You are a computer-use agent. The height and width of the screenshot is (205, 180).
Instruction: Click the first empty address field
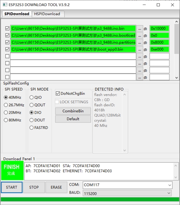pyautogui.click(x=160, y=56)
